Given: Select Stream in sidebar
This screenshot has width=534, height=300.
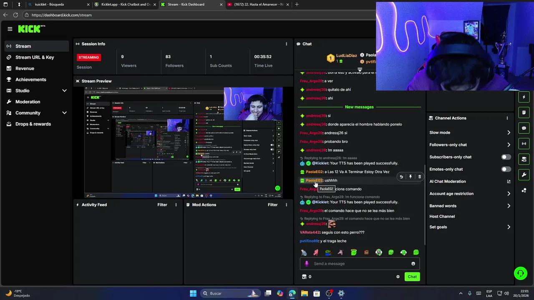Looking at the screenshot, I should [x=37, y=46].
